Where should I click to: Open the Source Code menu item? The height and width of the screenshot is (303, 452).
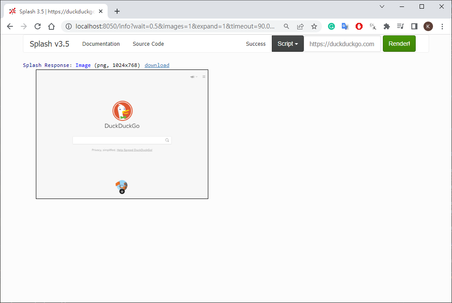click(148, 44)
